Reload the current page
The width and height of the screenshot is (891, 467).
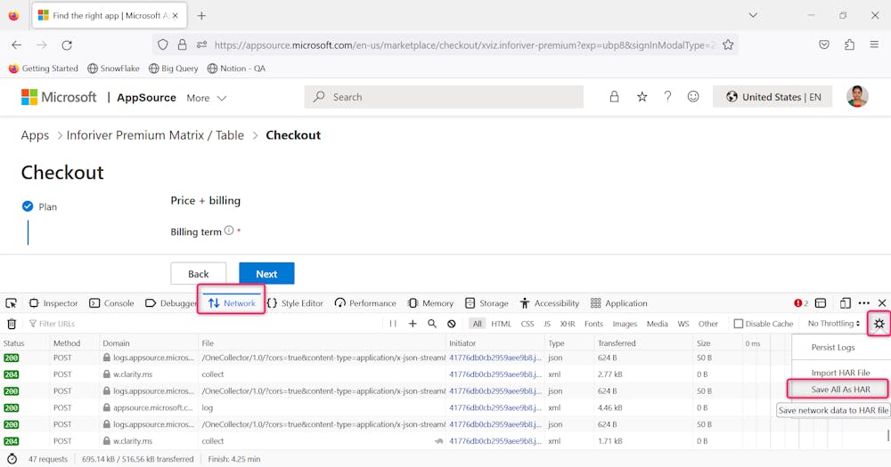[x=67, y=44]
